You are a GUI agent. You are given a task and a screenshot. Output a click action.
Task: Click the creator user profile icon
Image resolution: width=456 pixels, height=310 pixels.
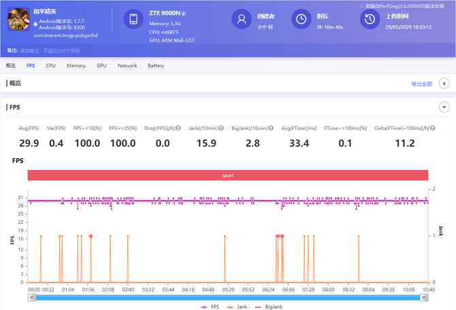click(242, 20)
